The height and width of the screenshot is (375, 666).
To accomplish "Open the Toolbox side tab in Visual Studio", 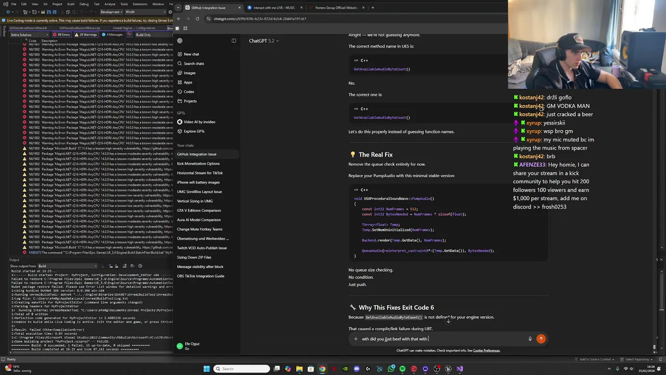I will (4, 31).
